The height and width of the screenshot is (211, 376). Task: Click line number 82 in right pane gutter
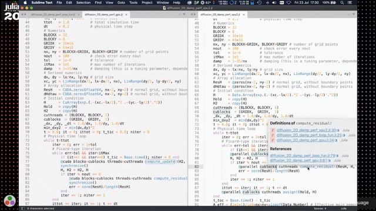coord(197,166)
